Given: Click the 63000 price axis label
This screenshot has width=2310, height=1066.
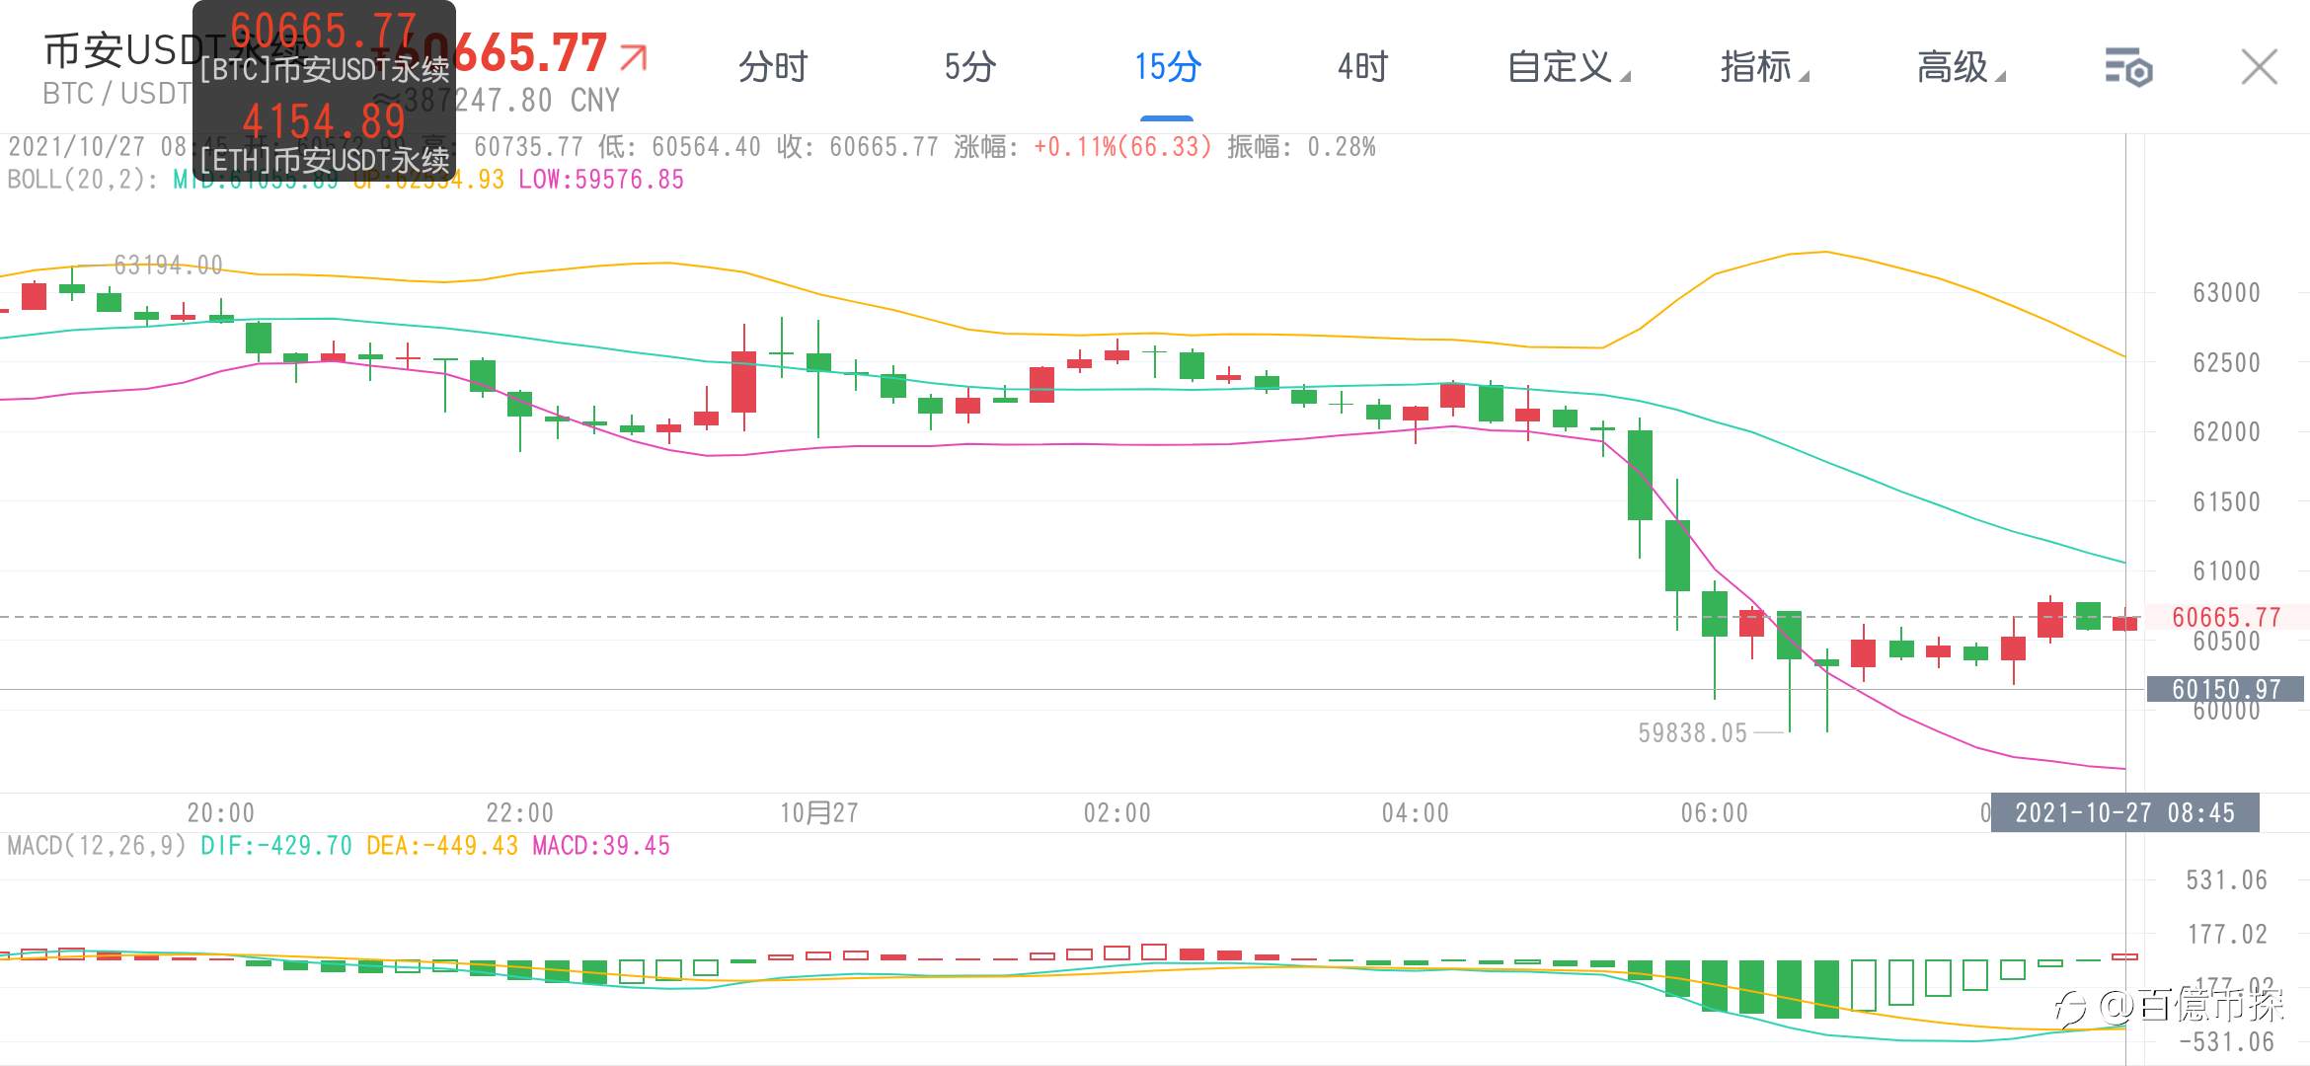Looking at the screenshot, I should coord(2226,293).
